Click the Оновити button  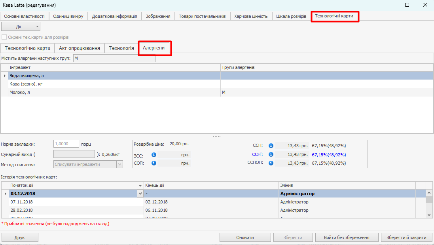tap(245, 237)
